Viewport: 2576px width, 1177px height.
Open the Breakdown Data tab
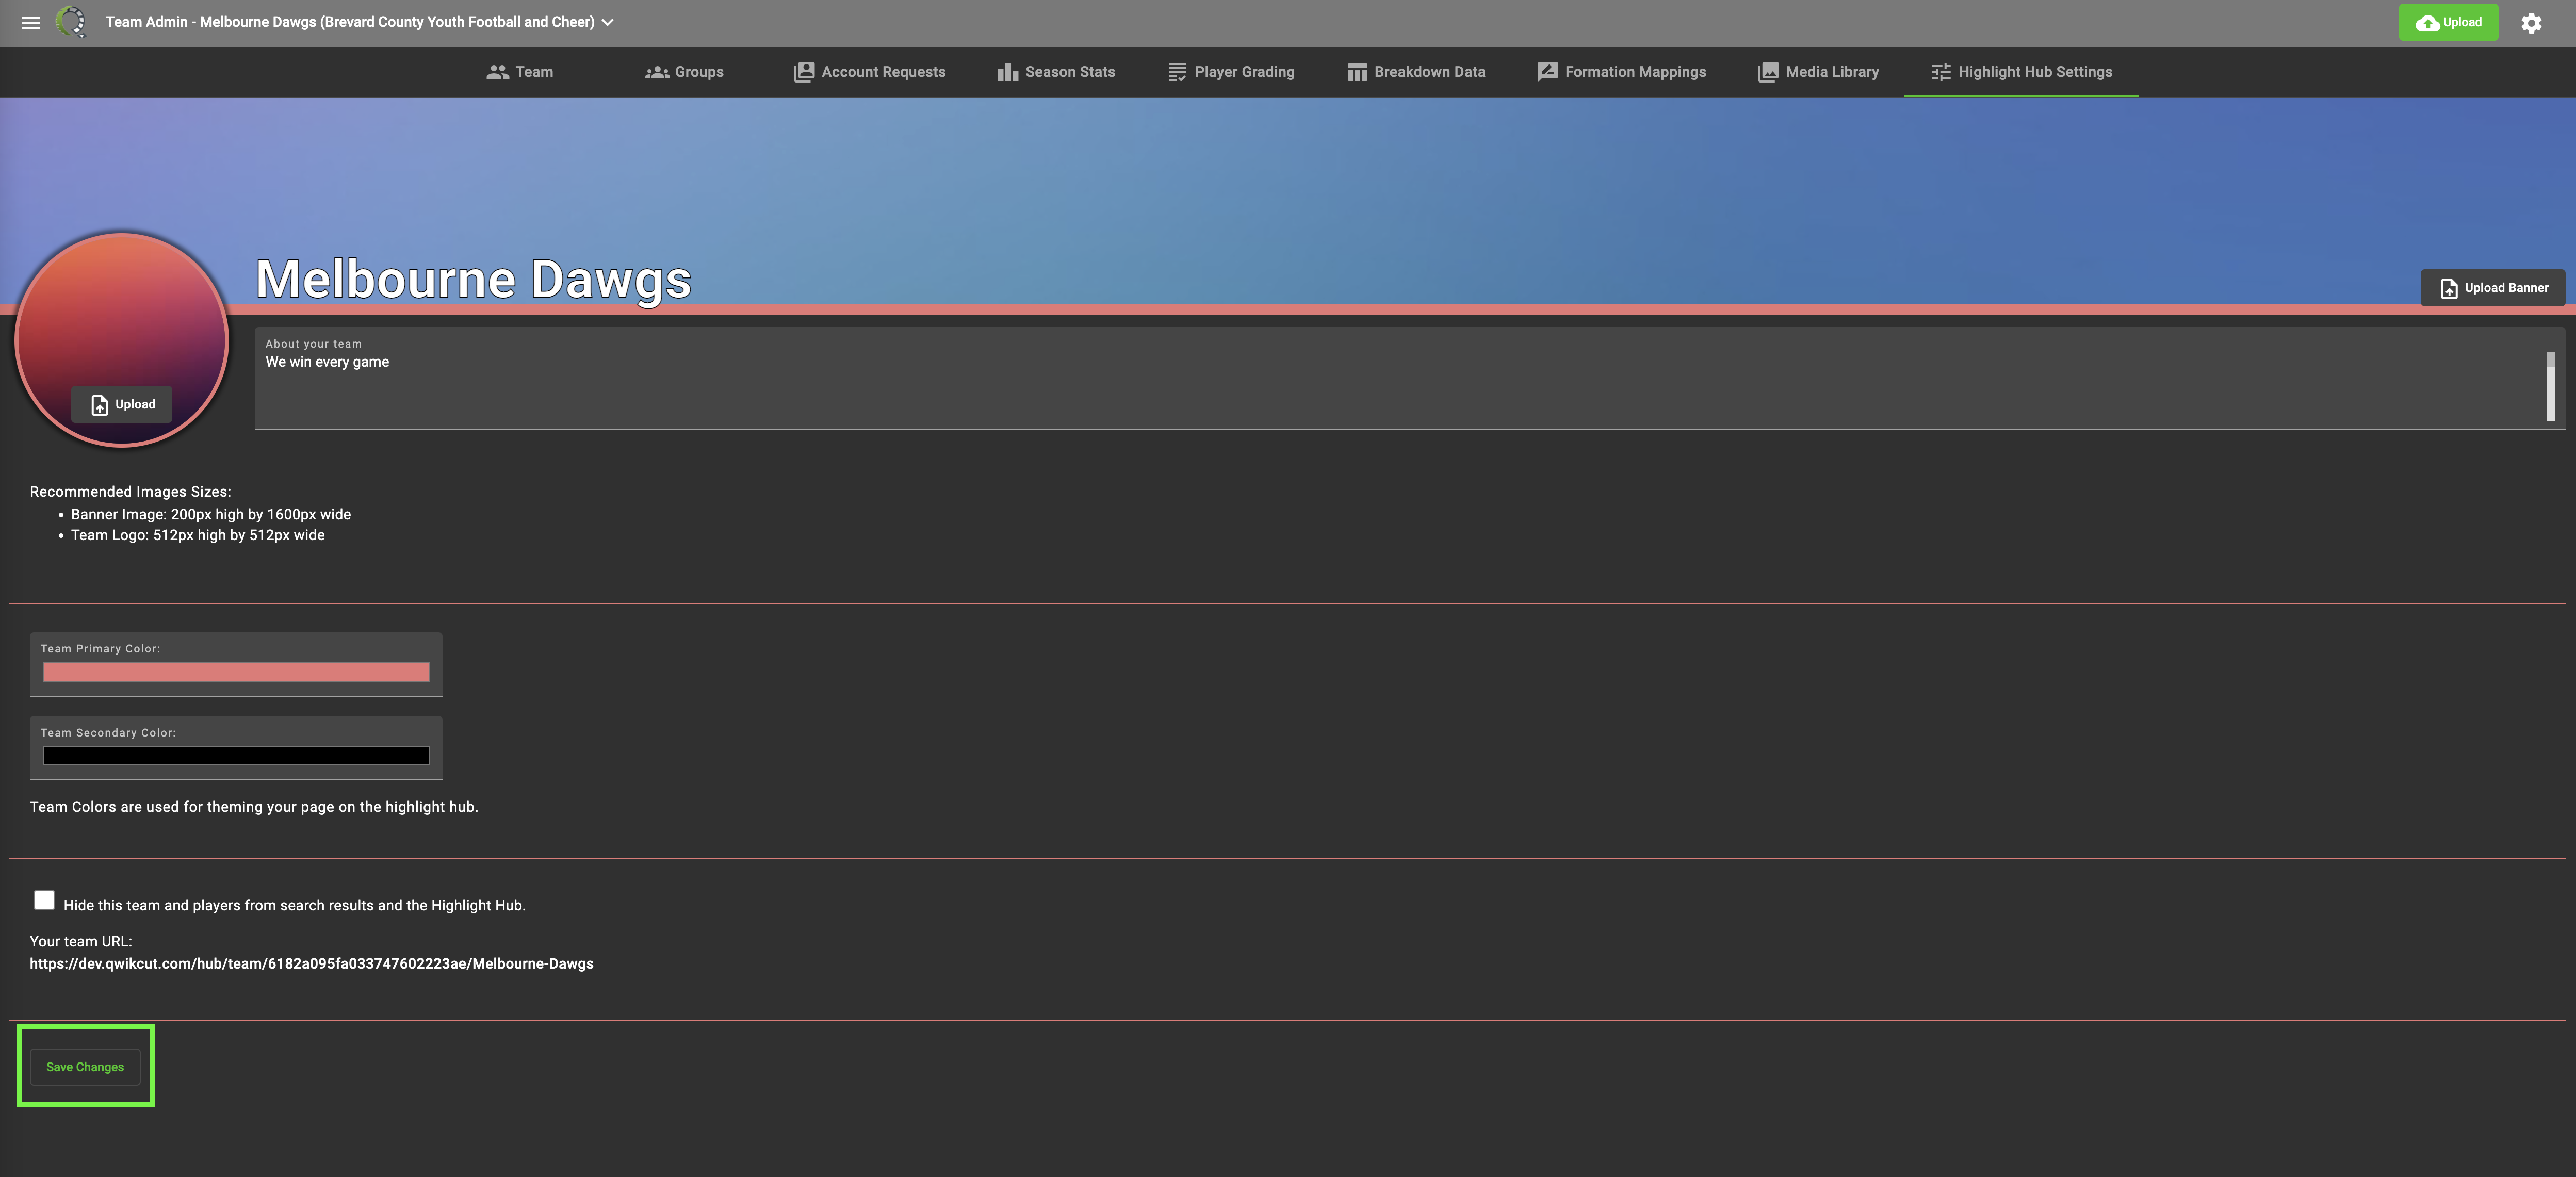pyautogui.click(x=1416, y=72)
